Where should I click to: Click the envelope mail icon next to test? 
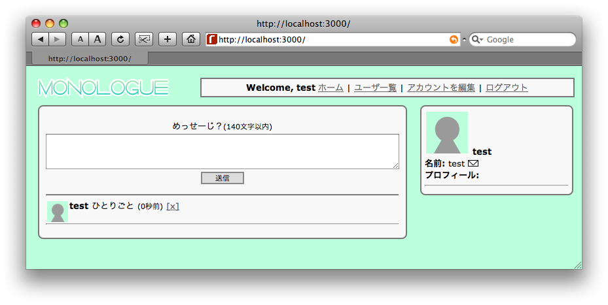point(473,163)
